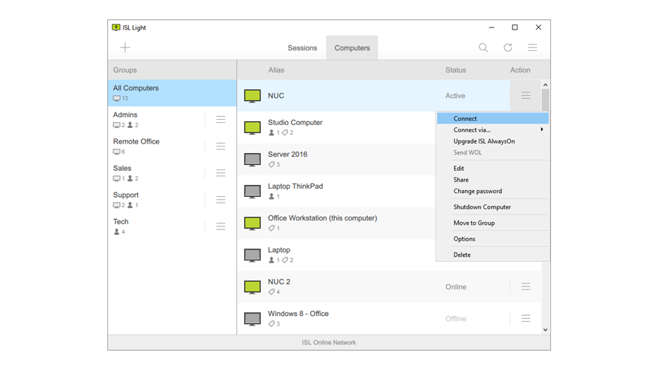Click the plus icon to add new
This screenshot has width=659, height=370.
tap(125, 47)
